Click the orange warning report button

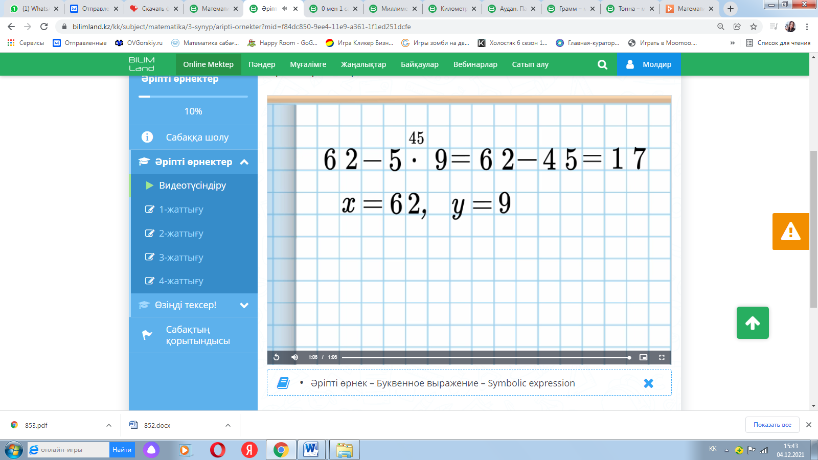[791, 232]
